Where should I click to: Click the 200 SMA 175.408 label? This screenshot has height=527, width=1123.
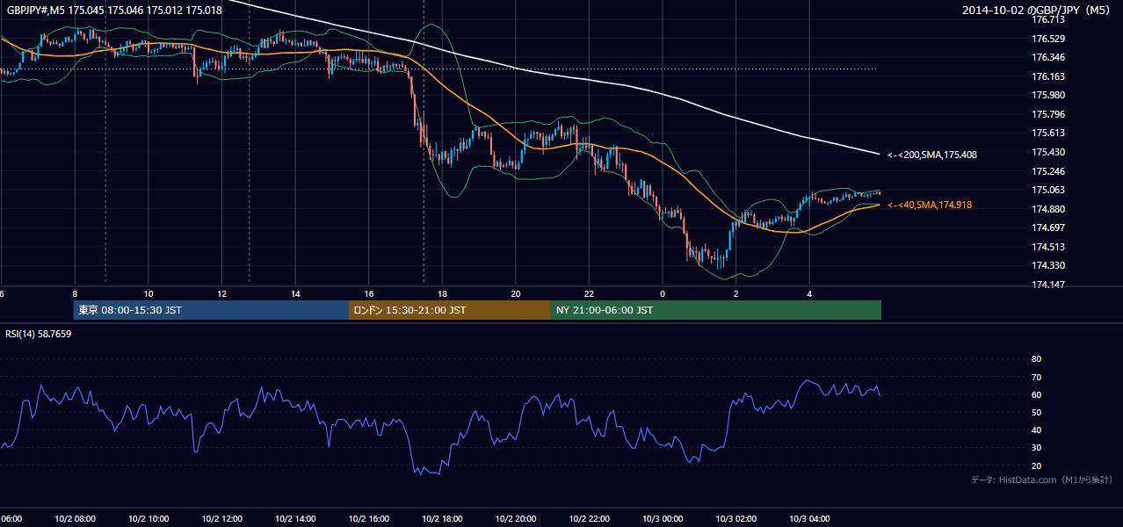point(932,155)
